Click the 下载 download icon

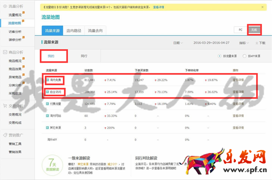tap(257, 43)
